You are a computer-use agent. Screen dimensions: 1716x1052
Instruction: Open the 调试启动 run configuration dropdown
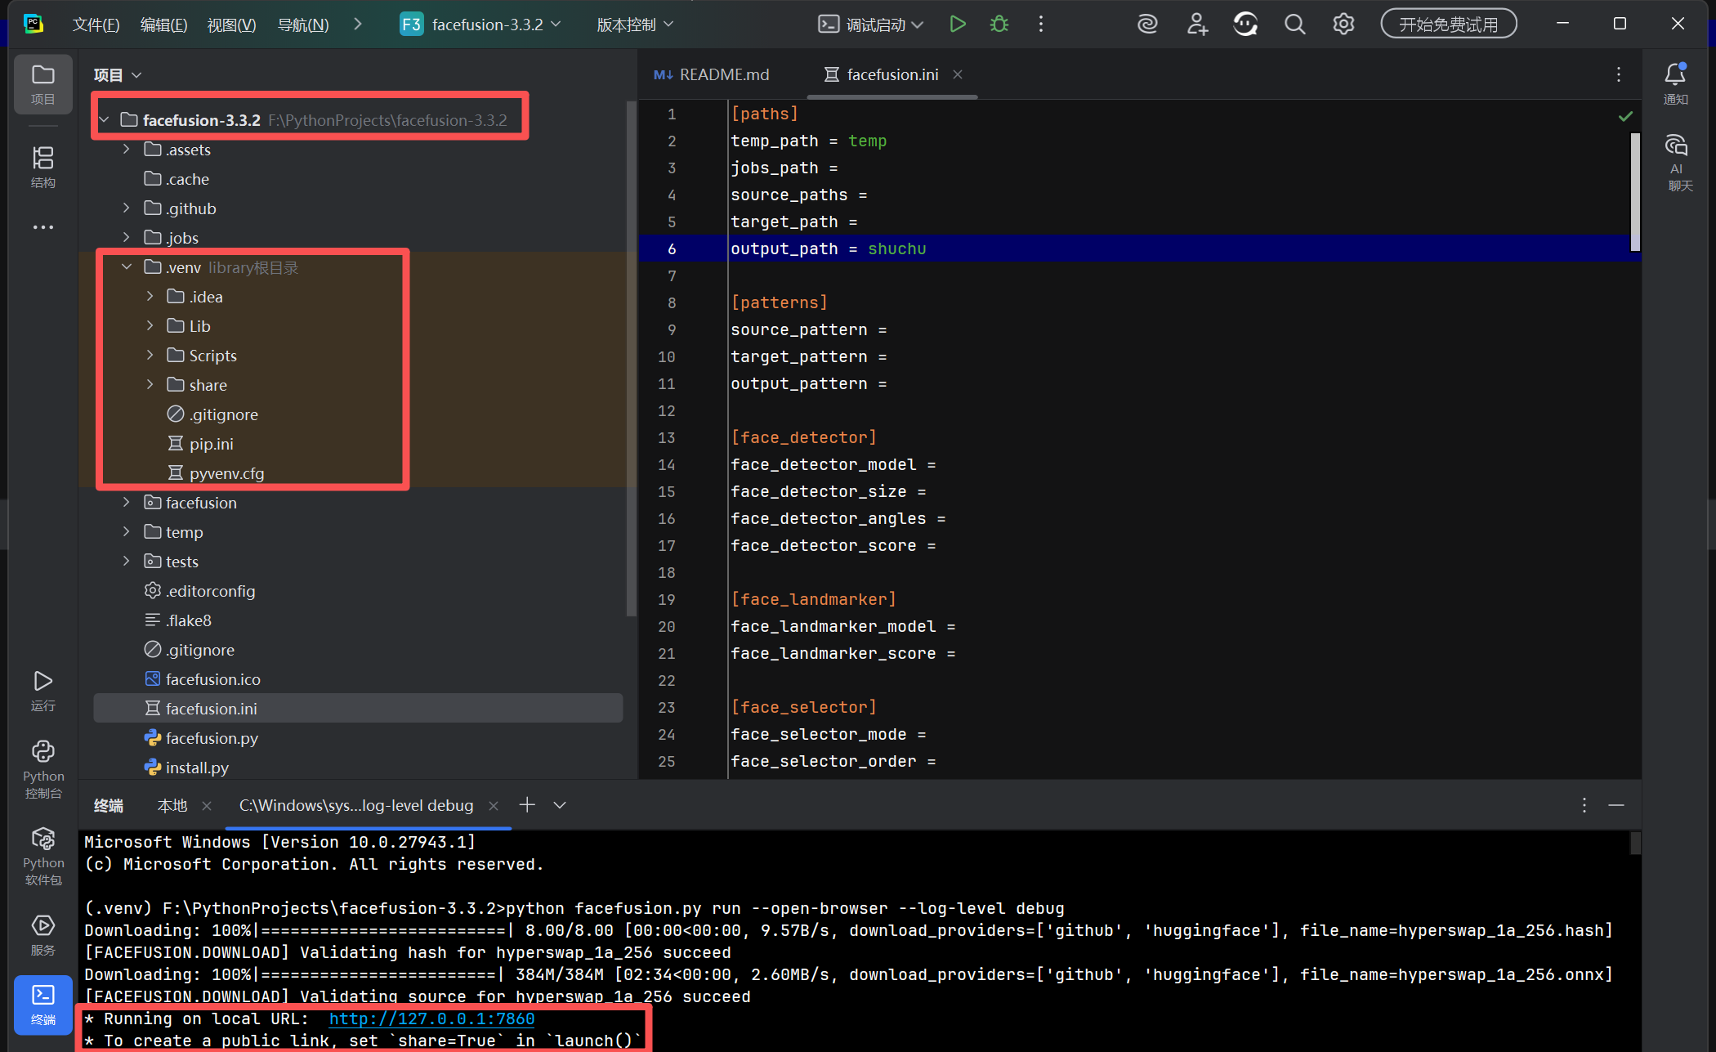click(x=872, y=25)
